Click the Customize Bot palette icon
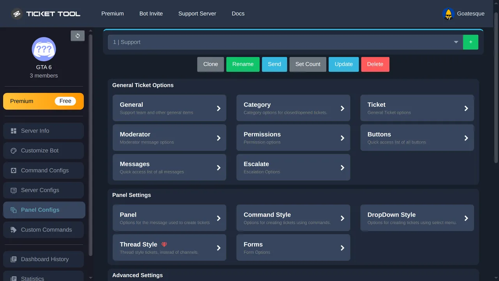Image resolution: width=499 pixels, height=281 pixels. [14, 151]
